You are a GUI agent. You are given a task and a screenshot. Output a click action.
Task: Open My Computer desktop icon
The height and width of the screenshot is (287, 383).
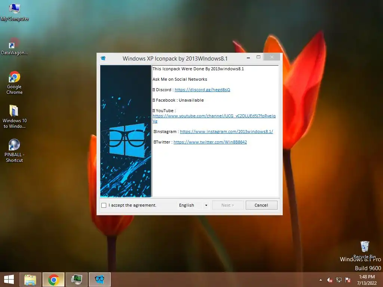(15, 12)
